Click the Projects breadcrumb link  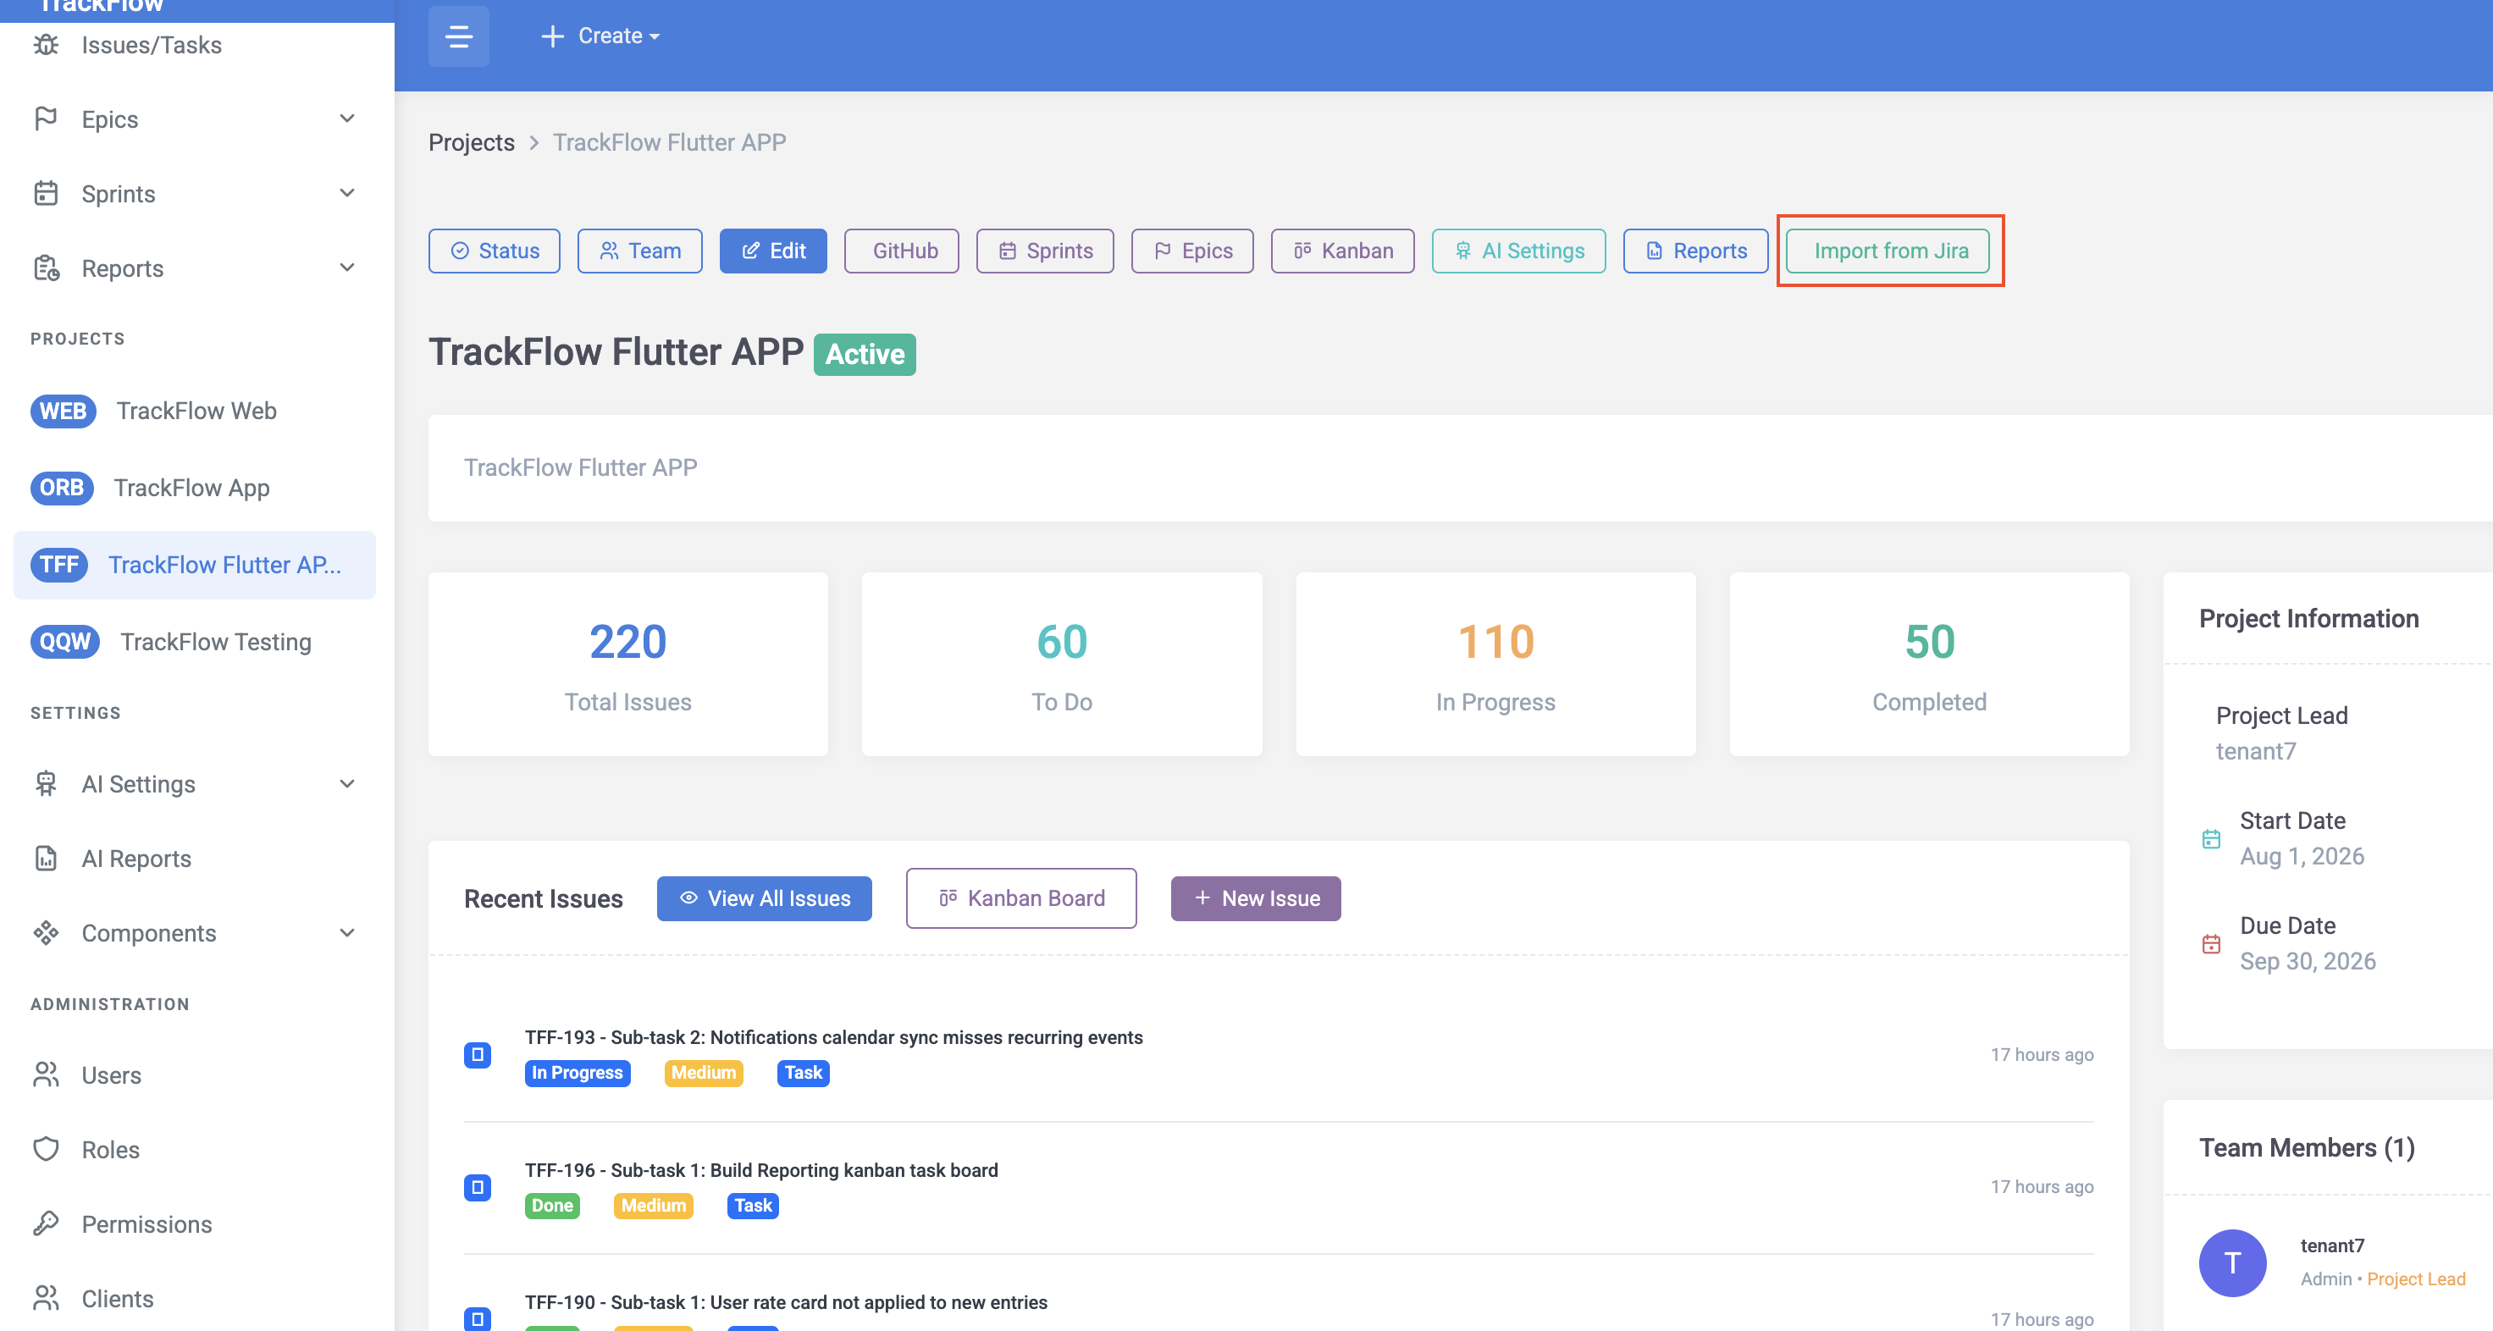pyautogui.click(x=472, y=142)
